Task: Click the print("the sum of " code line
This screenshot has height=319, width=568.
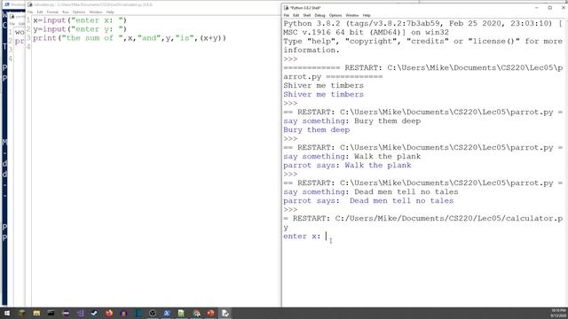Action: [x=130, y=38]
